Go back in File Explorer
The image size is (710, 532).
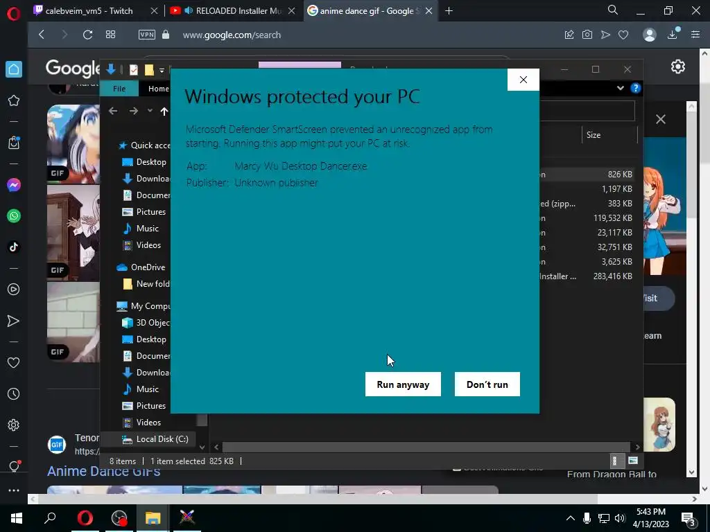click(x=113, y=111)
